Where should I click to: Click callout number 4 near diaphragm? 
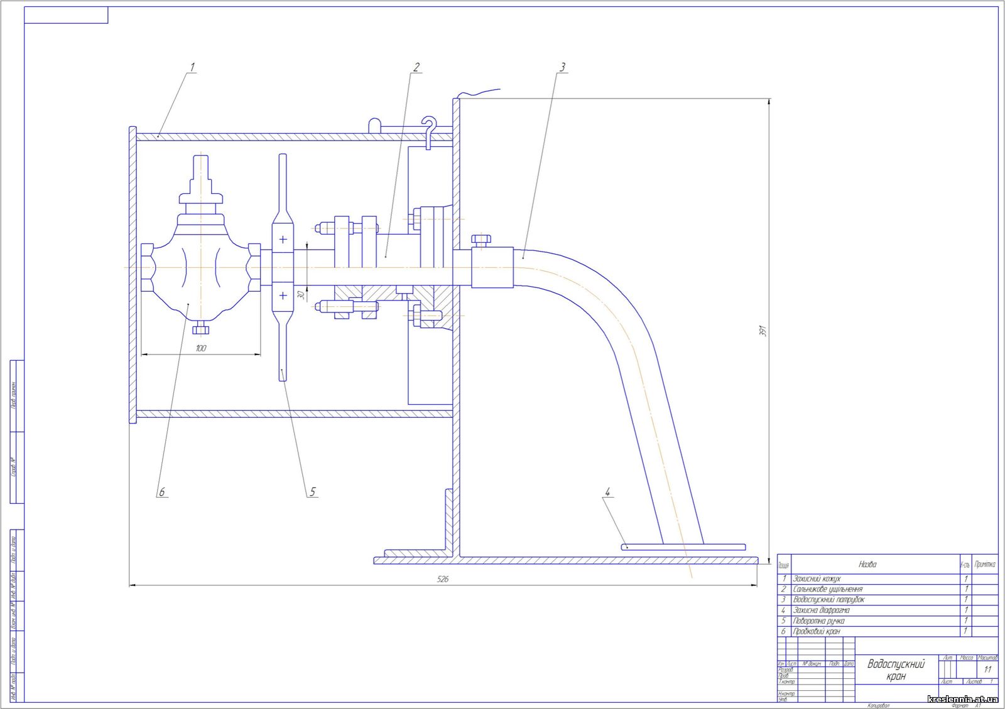point(607,492)
